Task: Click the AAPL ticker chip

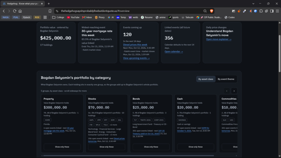Action: [x=91, y=120]
